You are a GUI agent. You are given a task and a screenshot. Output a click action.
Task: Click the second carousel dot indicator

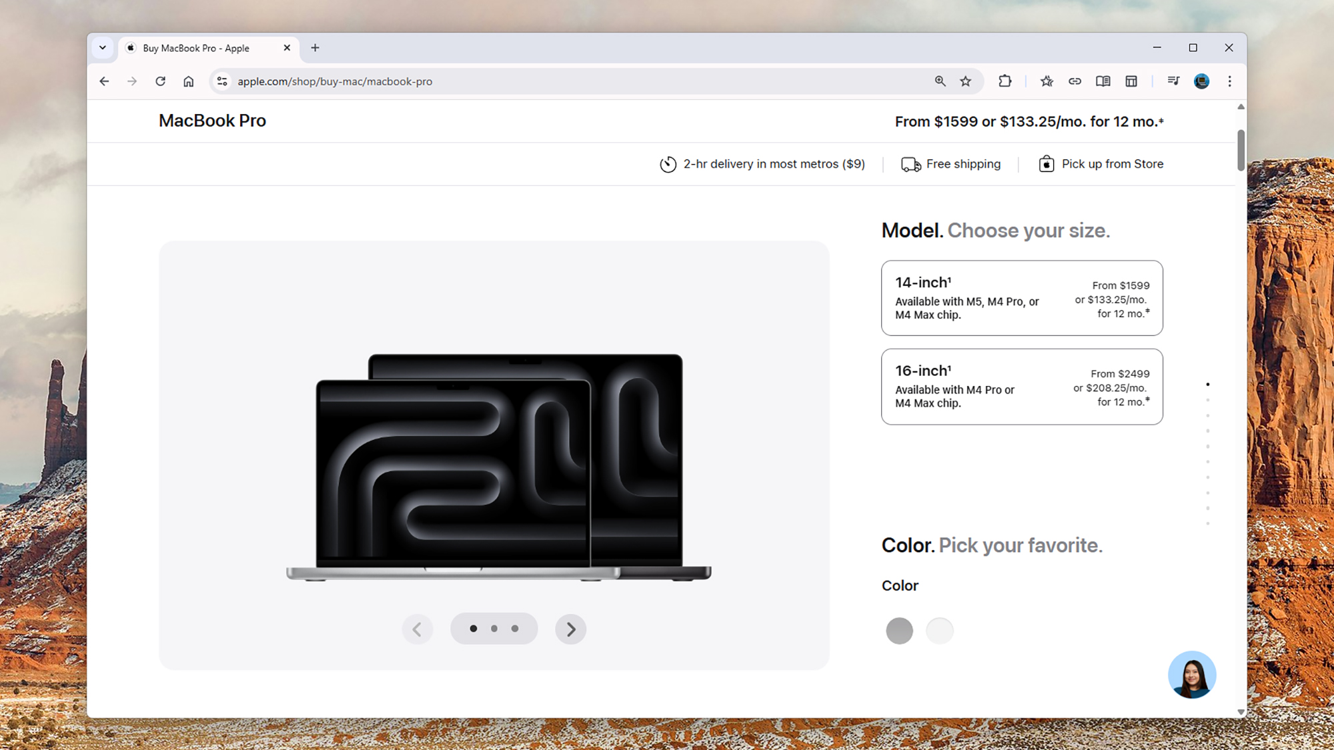click(x=494, y=628)
